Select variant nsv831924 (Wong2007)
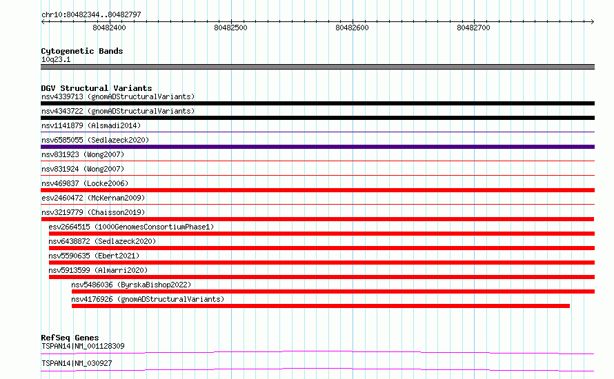Image resolution: width=614 pixels, height=379 pixels. pyautogui.click(x=83, y=169)
